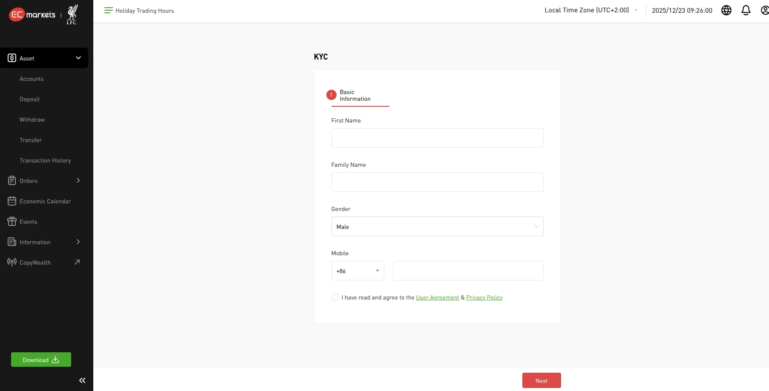Screen dimensions: 769x391
Task: Open the +86 country code dropdown
Action: [357, 271]
